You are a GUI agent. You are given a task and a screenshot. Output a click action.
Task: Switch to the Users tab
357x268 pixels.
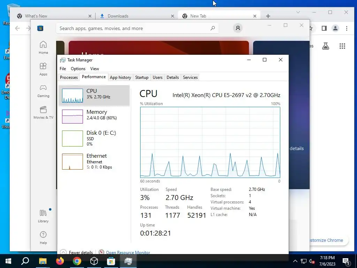pyautogui.click(x=158, y=77)
